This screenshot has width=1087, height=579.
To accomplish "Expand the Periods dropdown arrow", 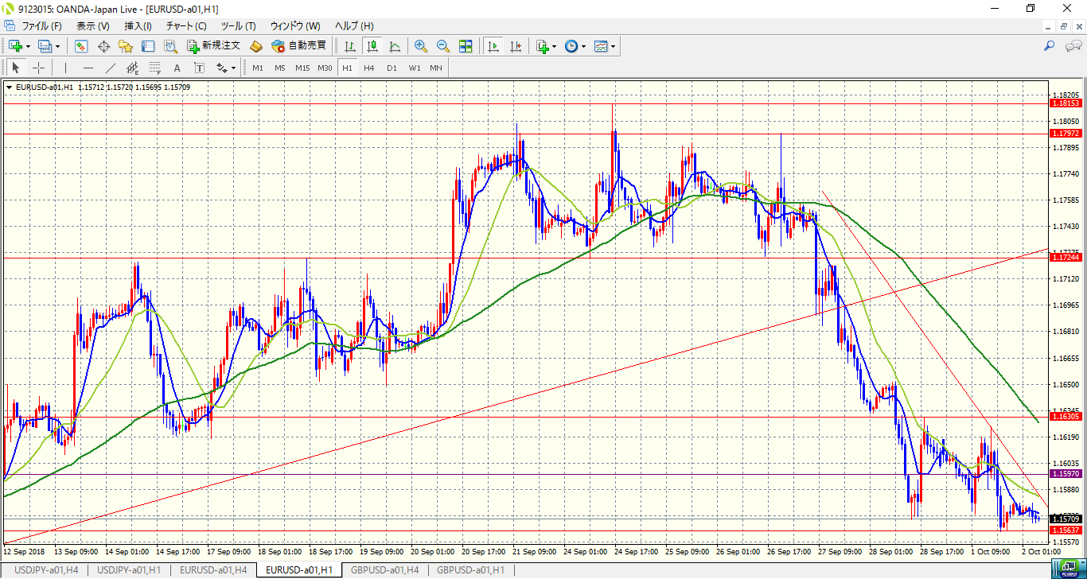I will (583, 46).
